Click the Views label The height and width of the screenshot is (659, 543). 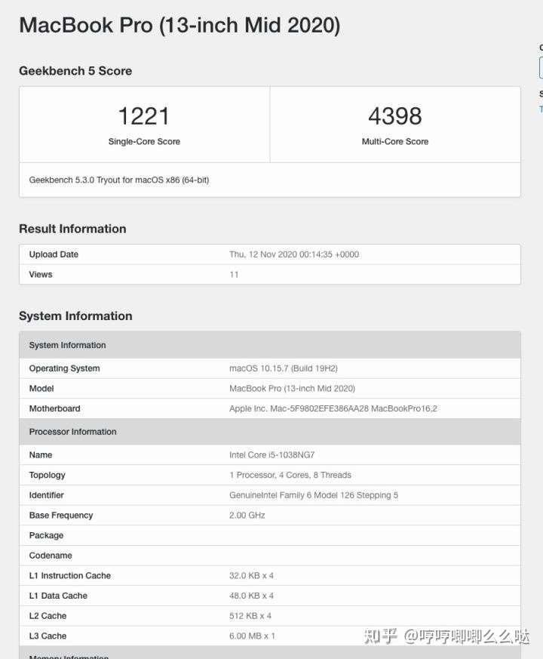pos(41,275)
